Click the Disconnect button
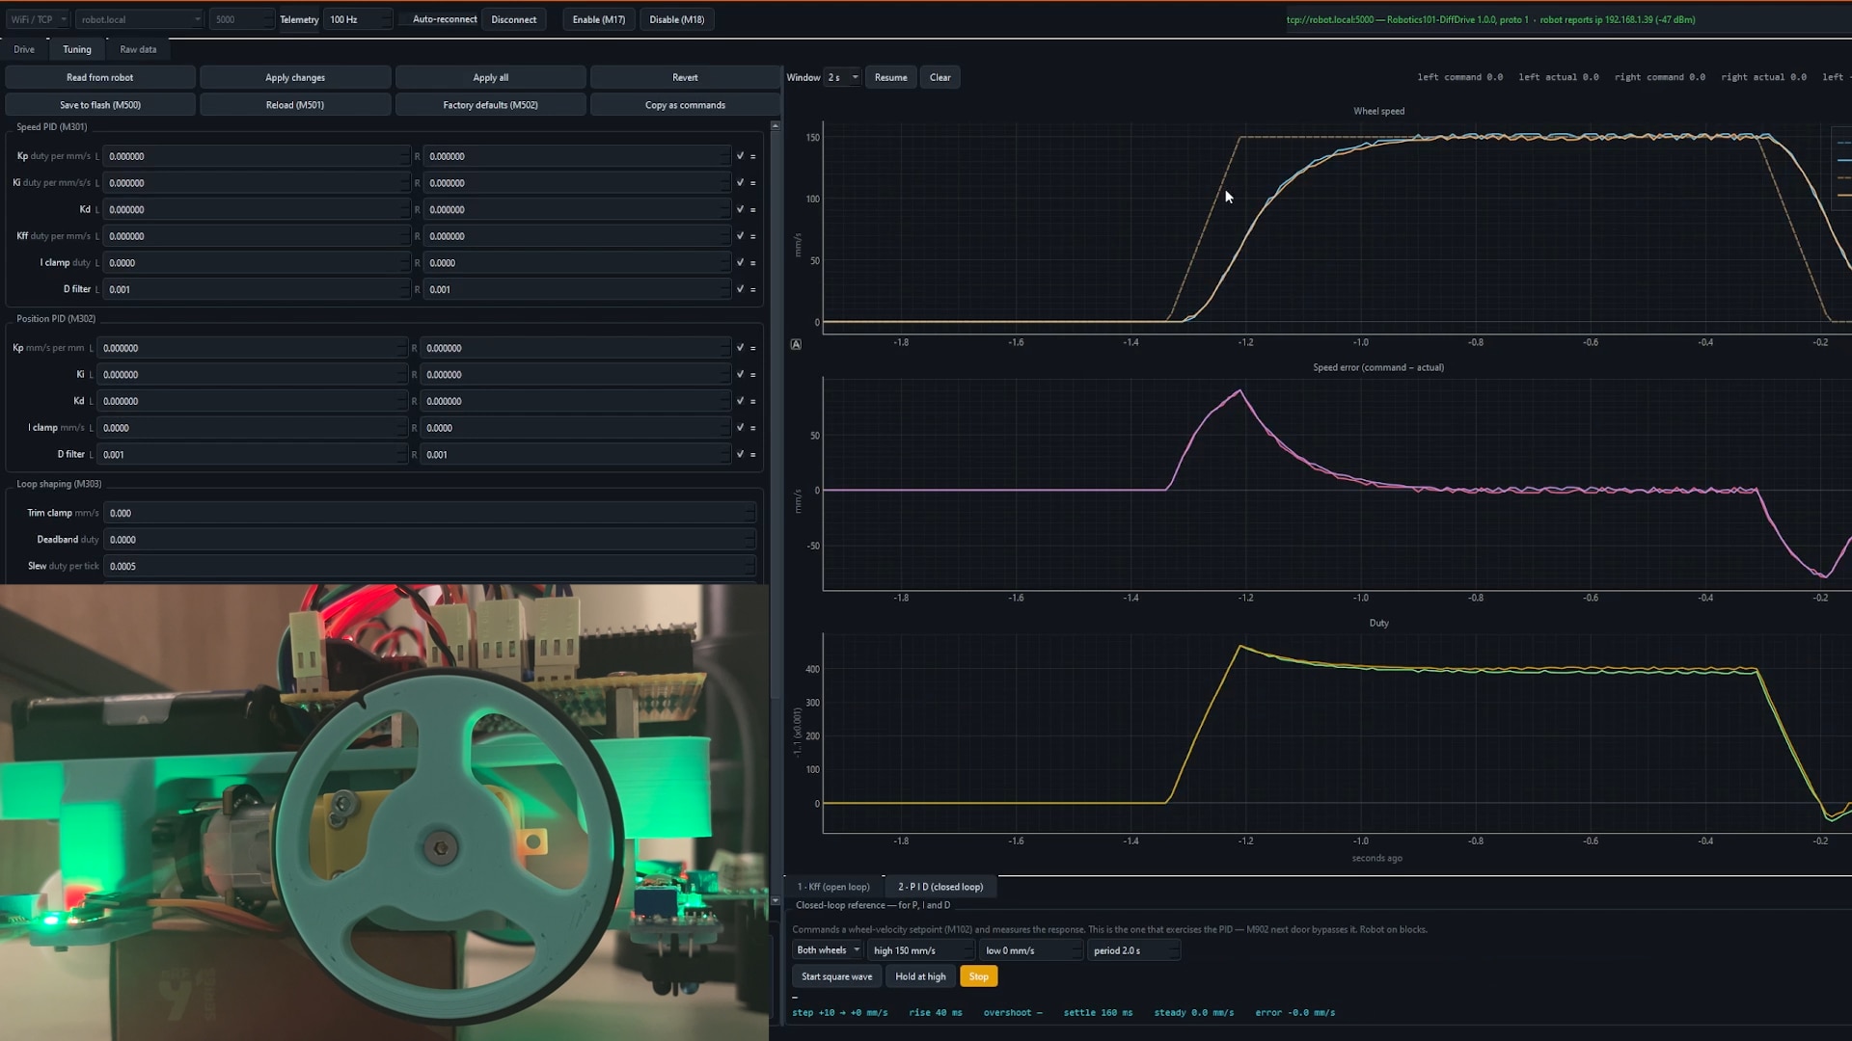The image size is (1852, 1041). pyautogui.click(x=513, y=19)
